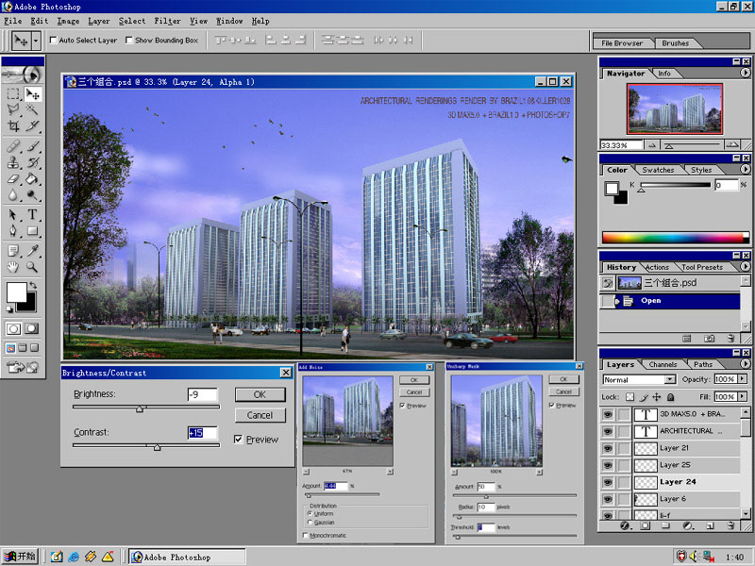
Task: Select the Crop tool
Action: (x=13, y=126)
